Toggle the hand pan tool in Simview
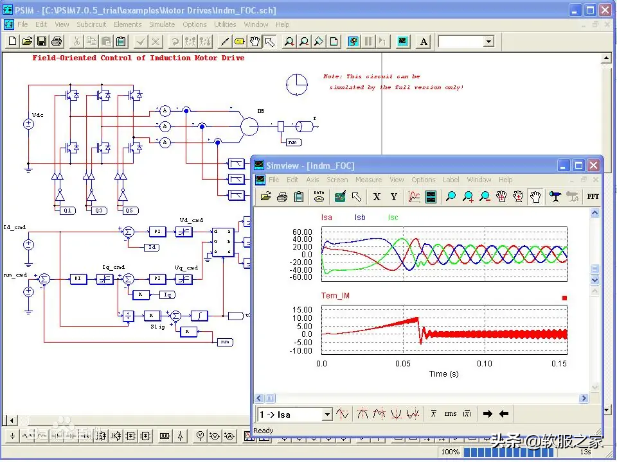The image size is (617, 462). (x=535, y=197)
